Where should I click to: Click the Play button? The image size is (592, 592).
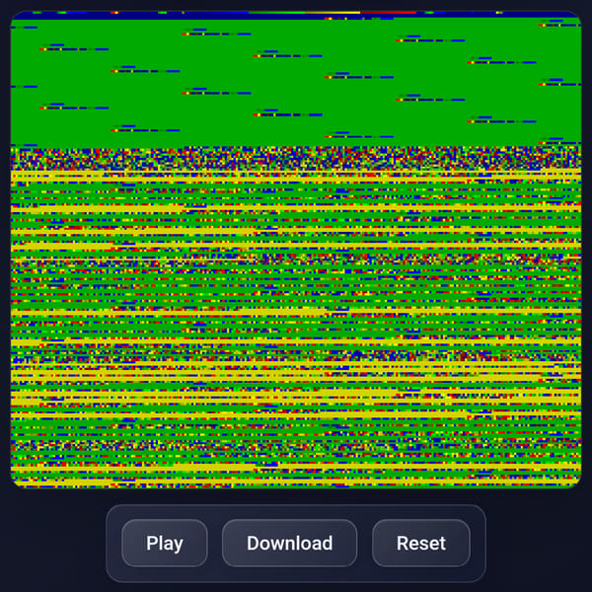coord(165,543)
